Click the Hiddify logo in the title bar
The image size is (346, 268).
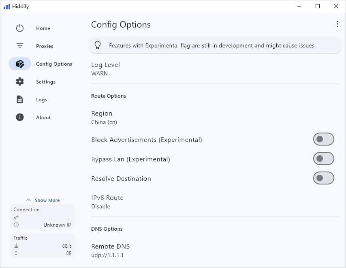tap(7, 6)
